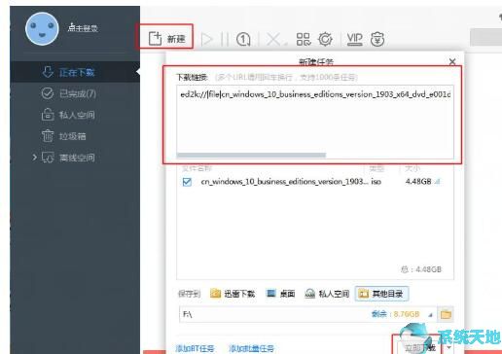Save to 桌面 desktop option

point(280,294)
